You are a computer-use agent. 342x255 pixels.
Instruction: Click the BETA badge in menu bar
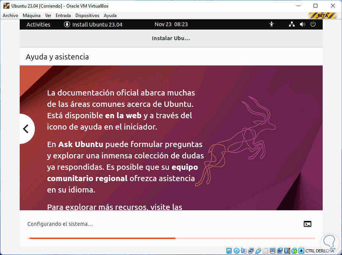[323, 16]
